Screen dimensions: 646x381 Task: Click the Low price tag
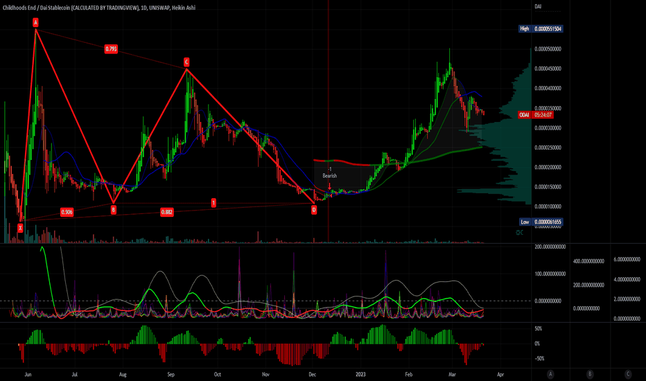point(525,222)
